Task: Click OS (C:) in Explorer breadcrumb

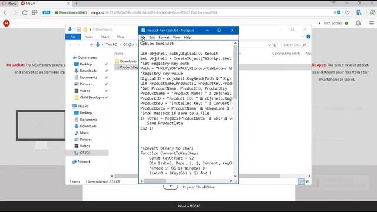Action: coord(128,45)
